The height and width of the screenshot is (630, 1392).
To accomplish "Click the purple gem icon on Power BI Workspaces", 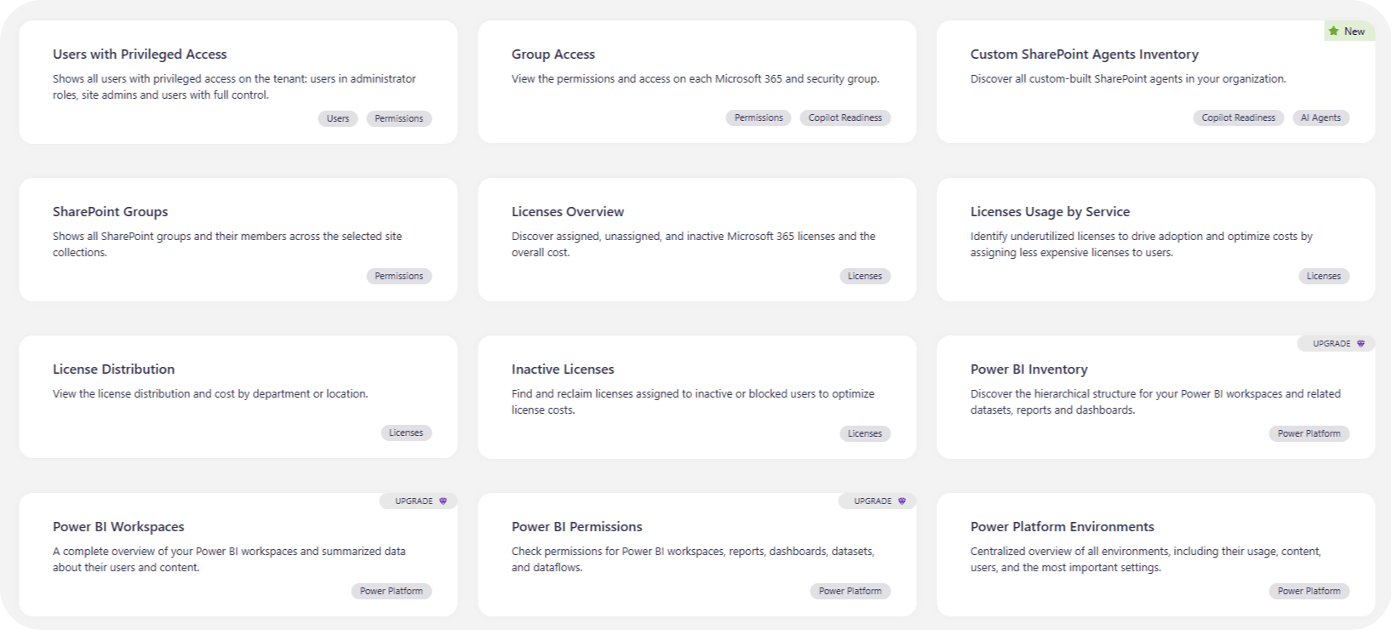I will 443,501.
